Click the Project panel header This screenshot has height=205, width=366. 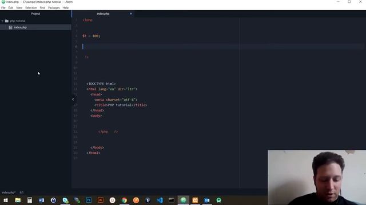click(35, 14)
